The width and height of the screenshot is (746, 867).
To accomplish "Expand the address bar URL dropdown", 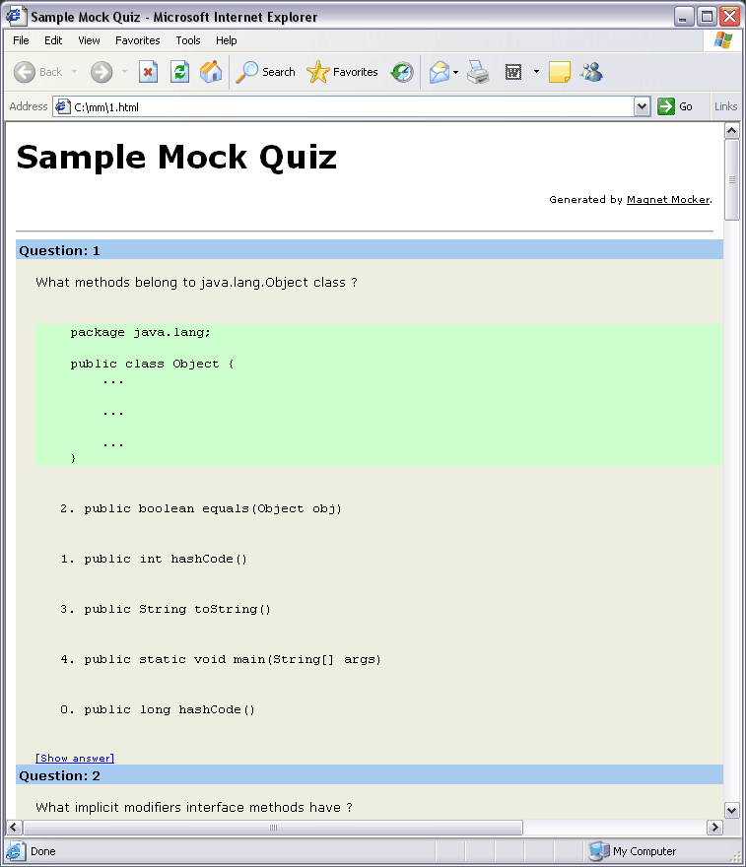I will click(642, 106).
